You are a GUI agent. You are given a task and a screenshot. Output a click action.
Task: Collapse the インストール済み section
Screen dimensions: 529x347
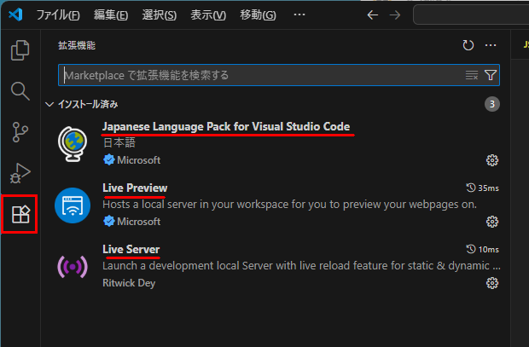pyautogui.click(x=49, y=104)
